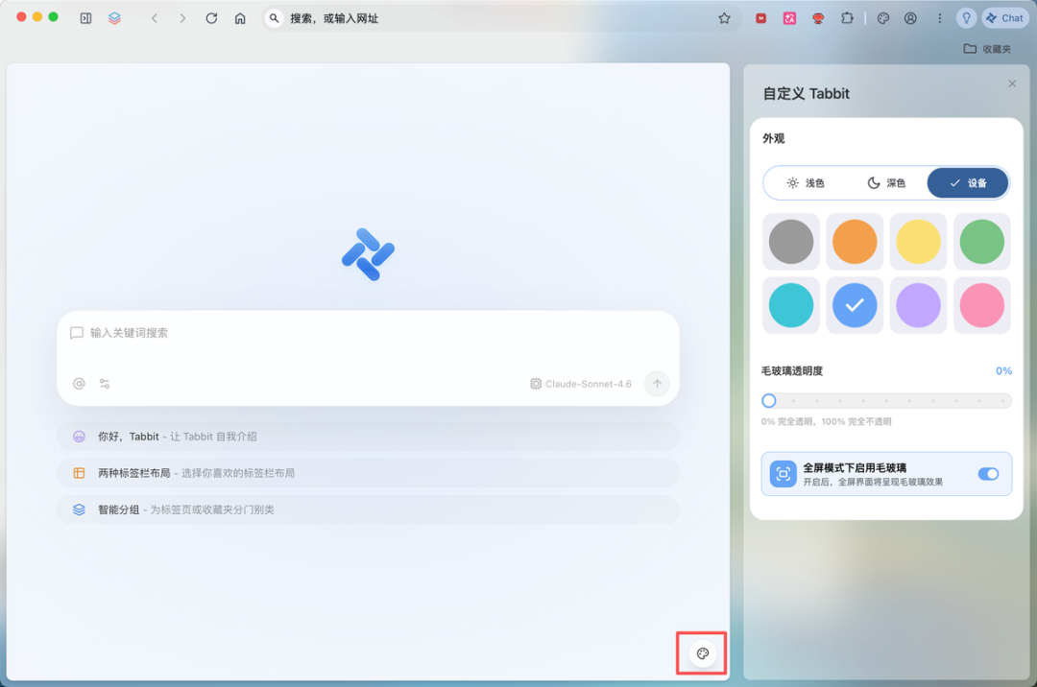Choose the pink theme color

coord(981,305)
